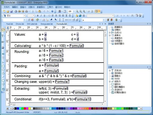Open the font size dropdown
The image size is (153, 115).
(34, 16)
